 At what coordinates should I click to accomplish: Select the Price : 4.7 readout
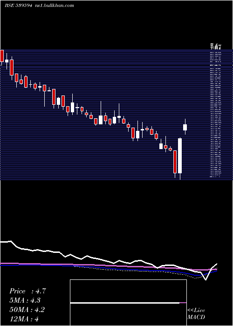27,291
